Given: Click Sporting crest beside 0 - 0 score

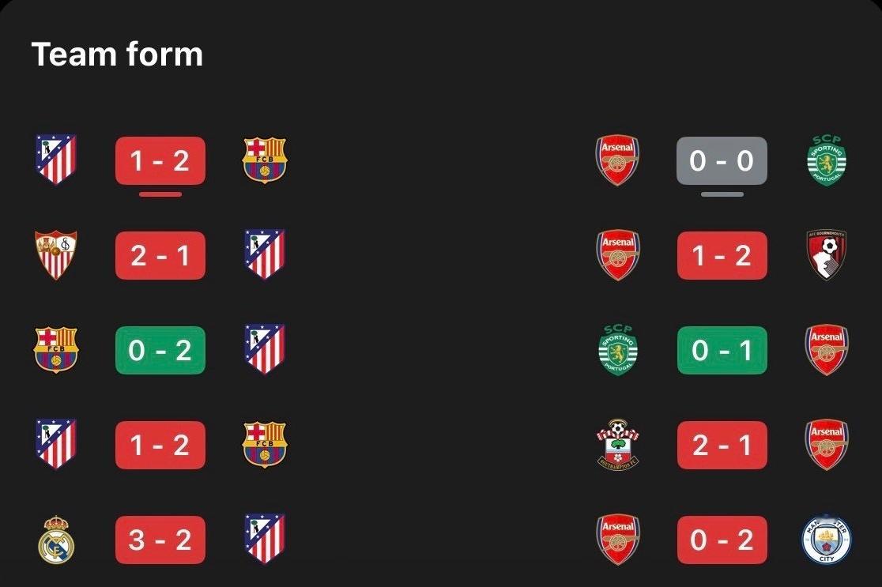Looking at the screenshot, I should pyautogui.click(x=827, y=160).
